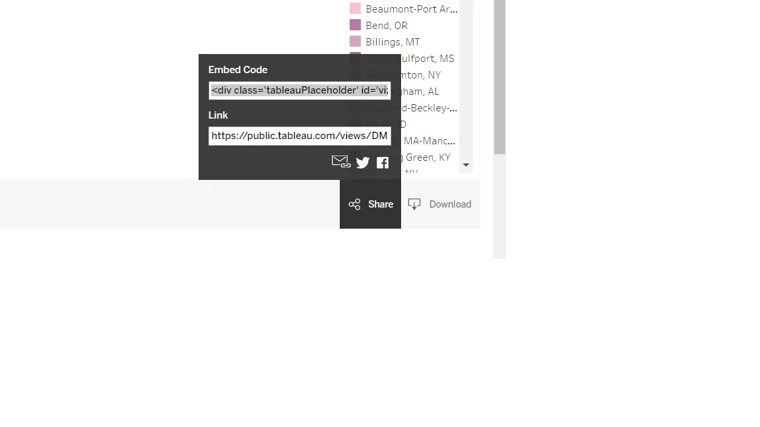Select the Embed Code text field

coord(300,90)
